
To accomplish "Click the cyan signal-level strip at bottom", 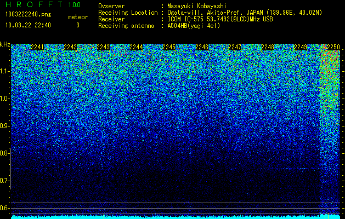I will 176,217.
